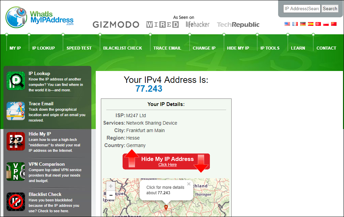Select the Spanish flag language
The image size is (344, 217).
[x=311, y=24]
